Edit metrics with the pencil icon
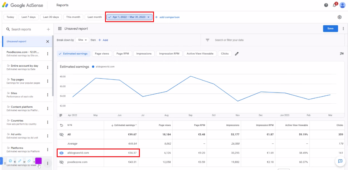The height and width of the screenshot is (170, 348). pos(237,54)
